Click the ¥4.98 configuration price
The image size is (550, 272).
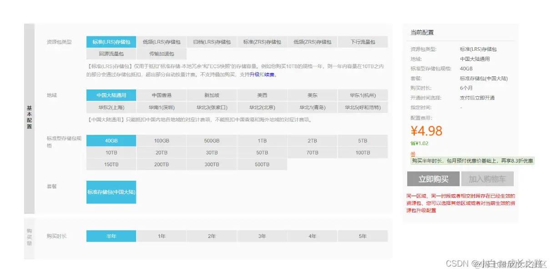(x=426, y=131)
